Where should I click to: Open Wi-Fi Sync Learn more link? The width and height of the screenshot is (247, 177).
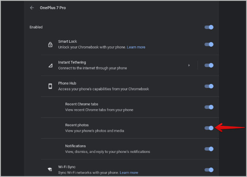tap(129, 173)
